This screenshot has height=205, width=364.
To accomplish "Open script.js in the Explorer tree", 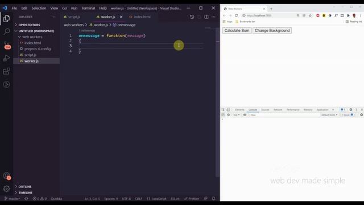I will point(30,55).
